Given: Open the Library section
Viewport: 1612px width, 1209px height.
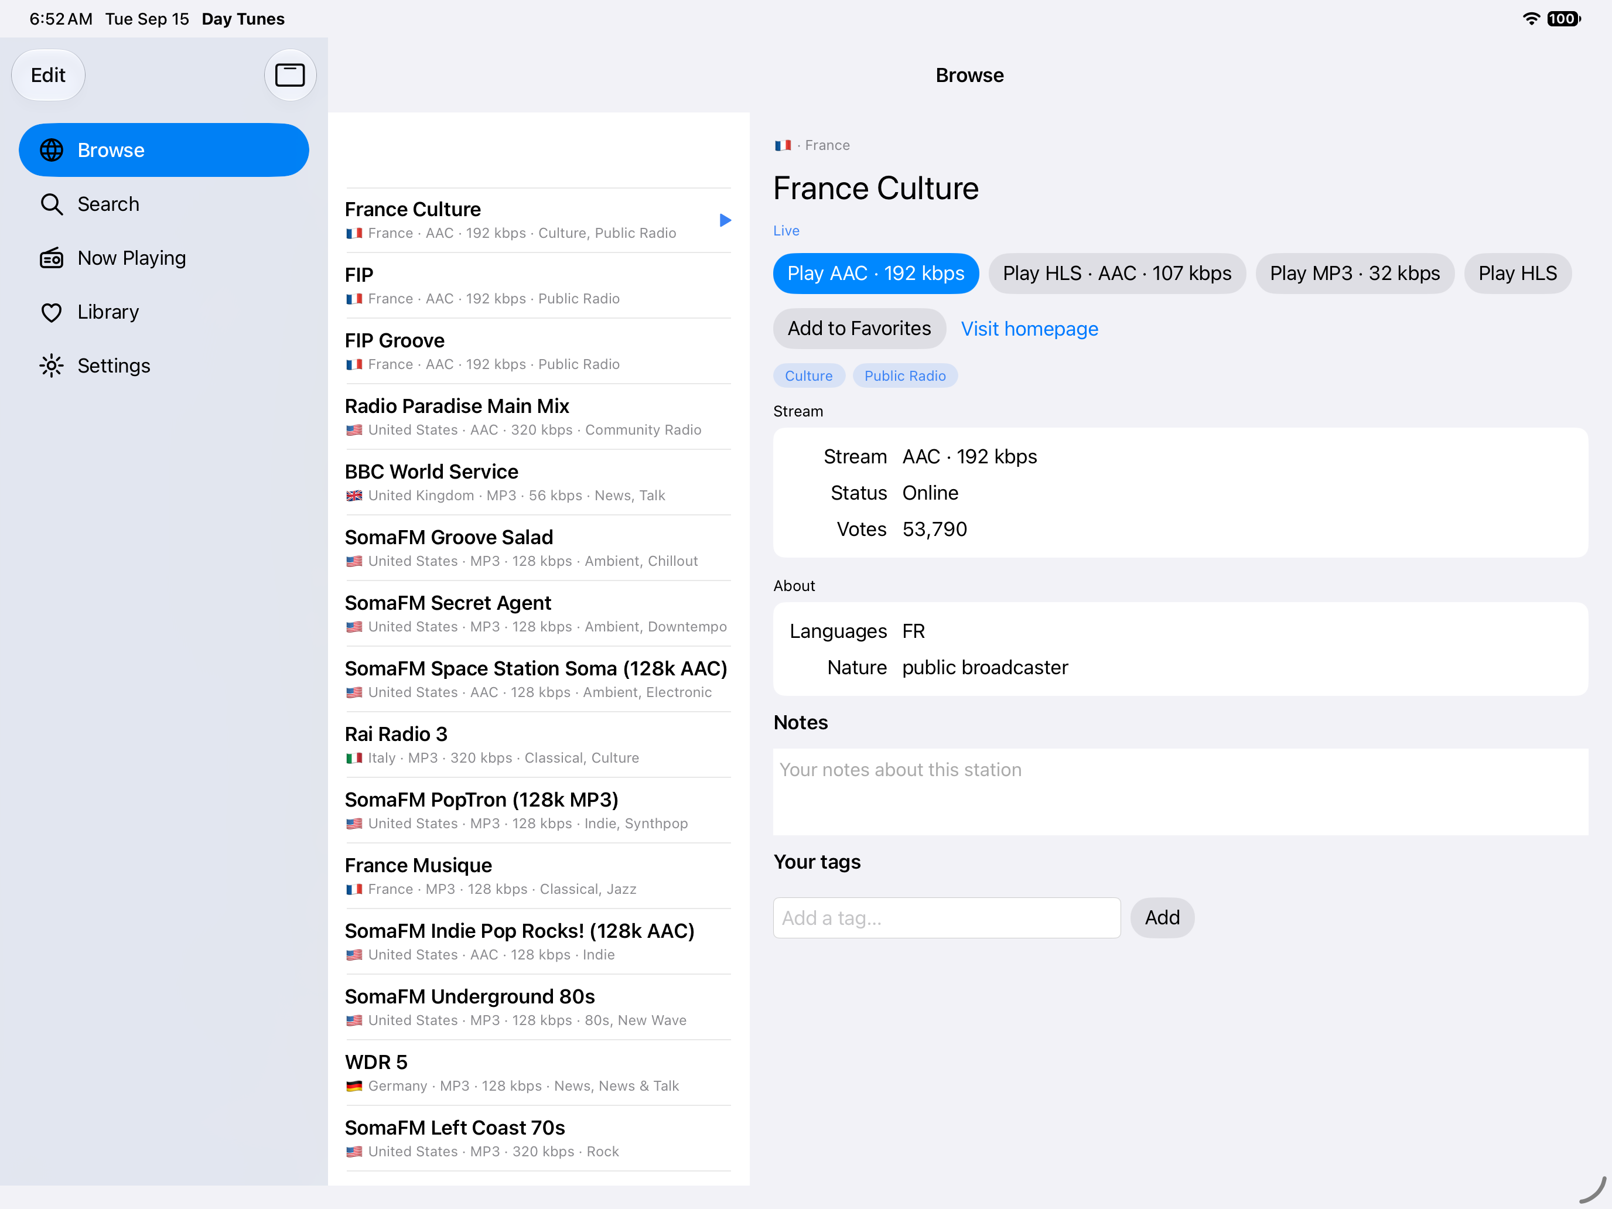Looking at the screenshot, I should tap(164, 312).
